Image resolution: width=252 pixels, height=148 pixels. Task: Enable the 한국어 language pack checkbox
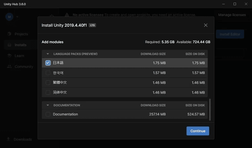click(x=48, y=73)
